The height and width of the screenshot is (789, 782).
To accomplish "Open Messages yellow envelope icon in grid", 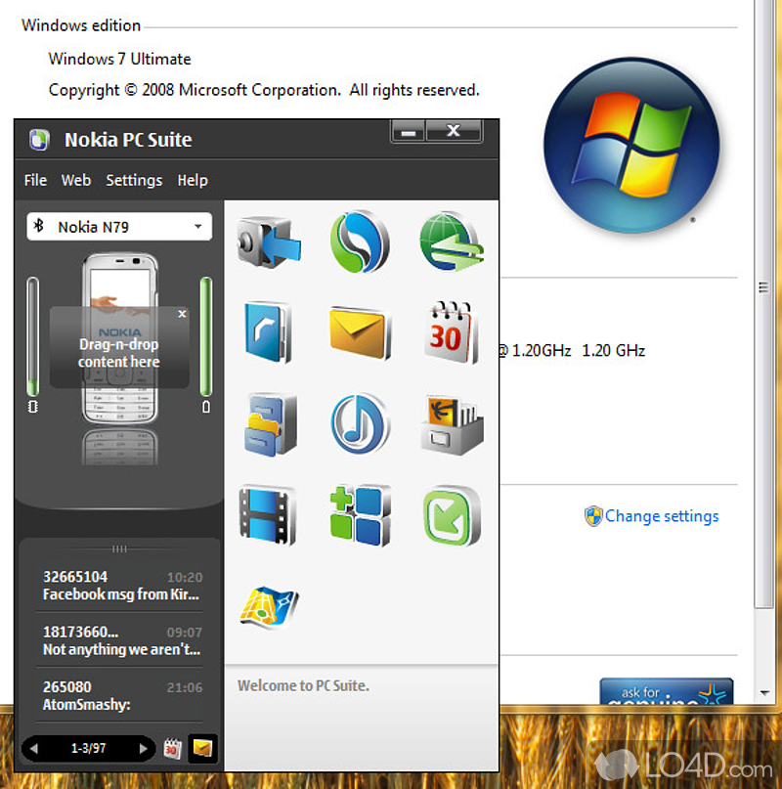I will coord(360,332).
